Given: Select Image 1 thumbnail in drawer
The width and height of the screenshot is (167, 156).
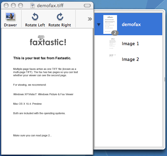Looking at the screenshot, I should pyautogui.click(x=113, y=43).
